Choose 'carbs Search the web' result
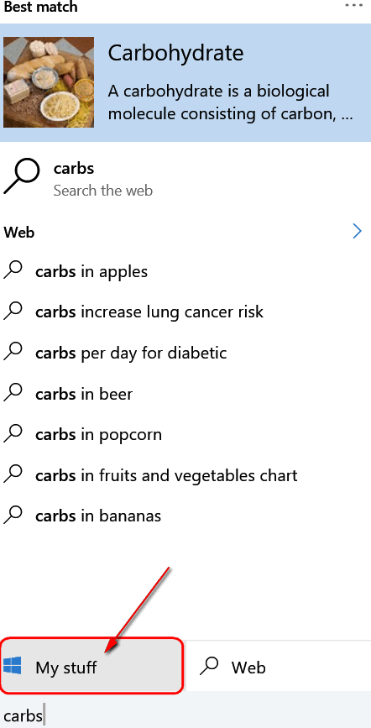The width and height of the screenshot is (371, 728). tap(185, 179)
